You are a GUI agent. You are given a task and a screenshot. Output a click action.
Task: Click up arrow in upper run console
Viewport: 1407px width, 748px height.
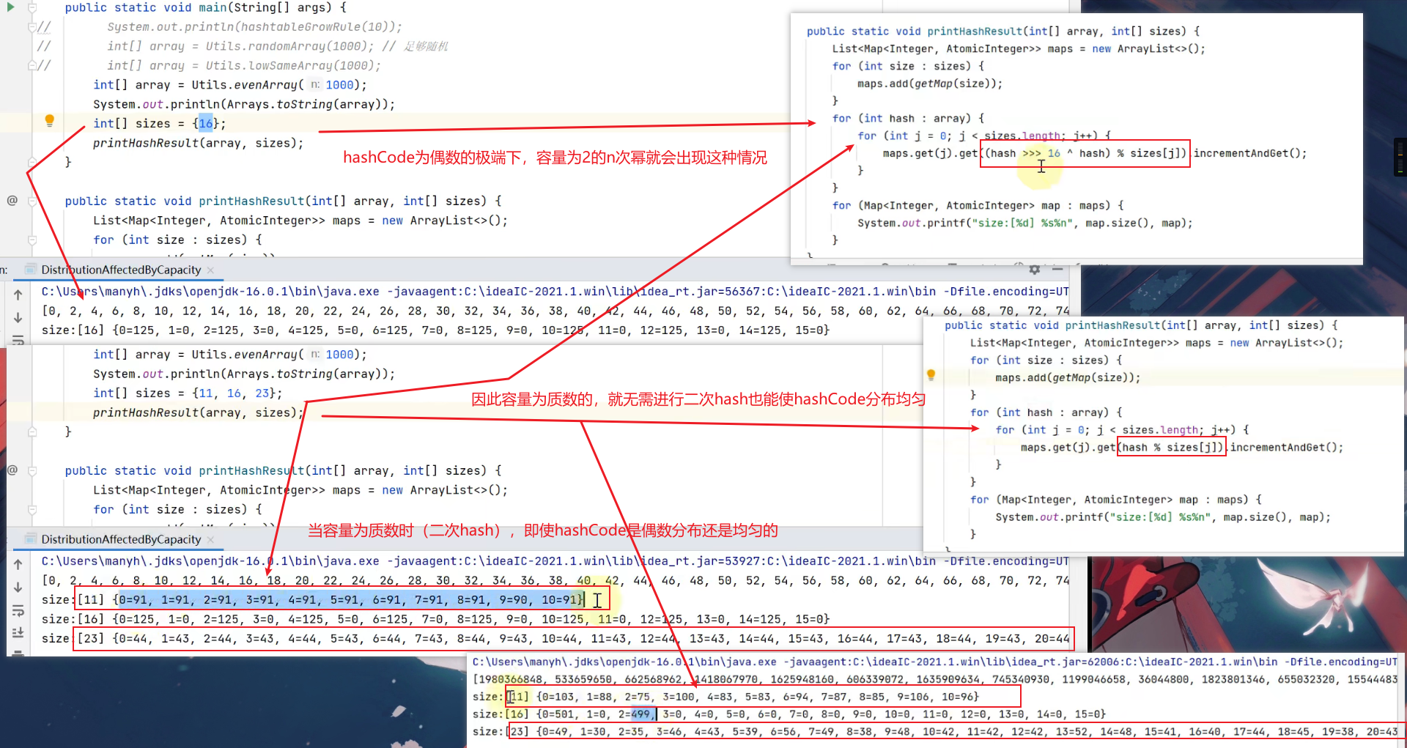[18, 295]
